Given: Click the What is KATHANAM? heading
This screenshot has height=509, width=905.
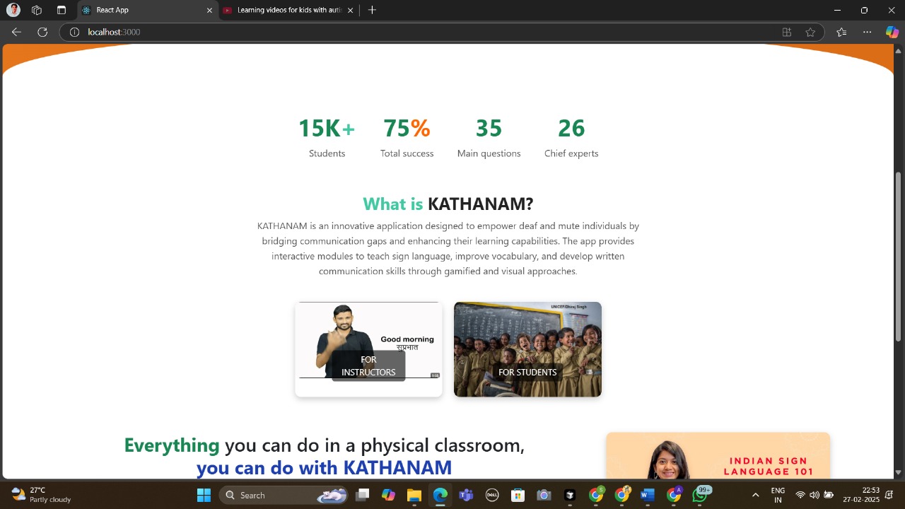Looking at the screenshot, I should point(448,204).
